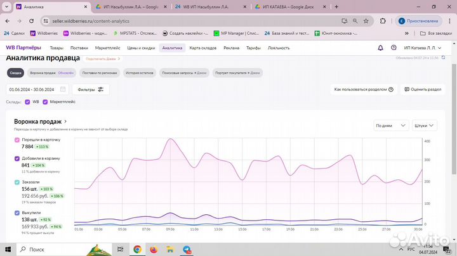The image size is (457, 256).
Task: Open the Цены и скидки menu
Action: 142,48
